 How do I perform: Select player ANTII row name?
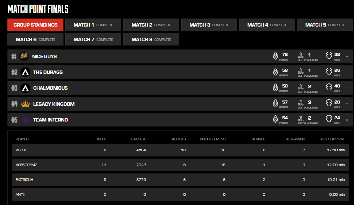click(20, 194)
